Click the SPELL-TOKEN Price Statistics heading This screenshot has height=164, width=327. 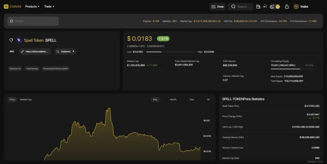[x=243, y=99]
